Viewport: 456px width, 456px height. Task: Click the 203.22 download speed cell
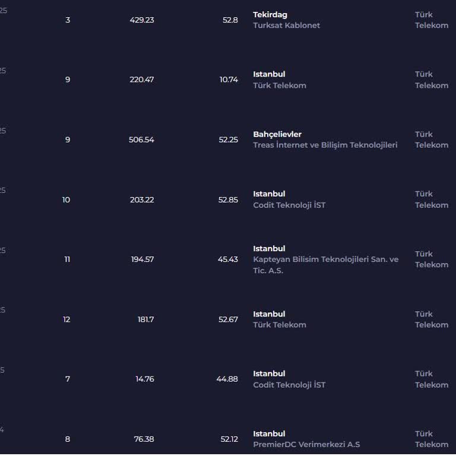[x=142, y=199]
